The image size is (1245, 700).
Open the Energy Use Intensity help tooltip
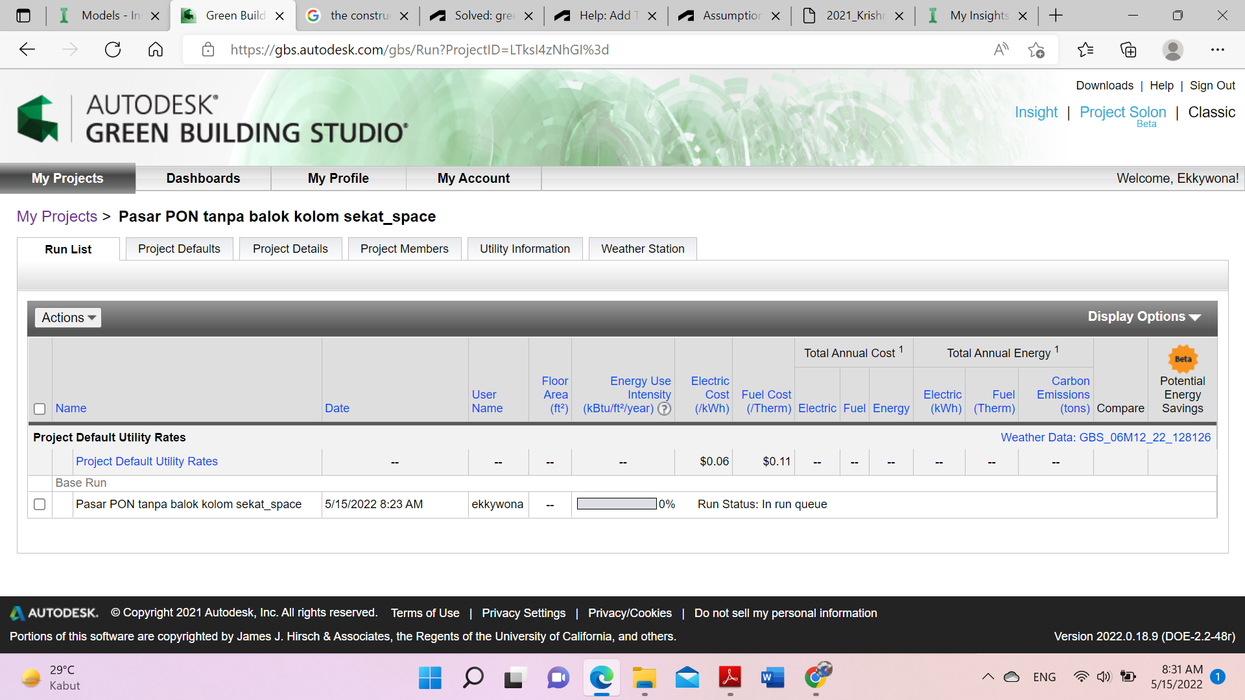pyautogui.click(x=664, y=409)
